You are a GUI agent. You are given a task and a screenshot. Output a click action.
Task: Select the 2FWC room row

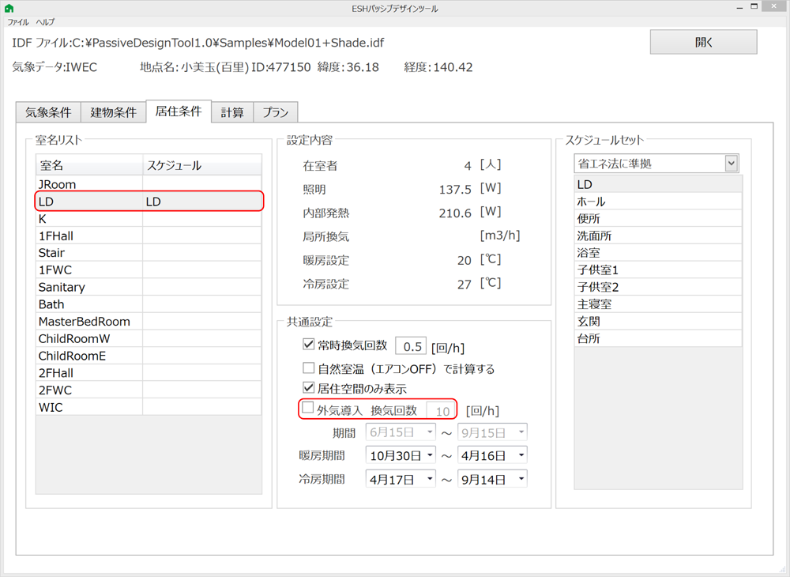tap(149, 390)
